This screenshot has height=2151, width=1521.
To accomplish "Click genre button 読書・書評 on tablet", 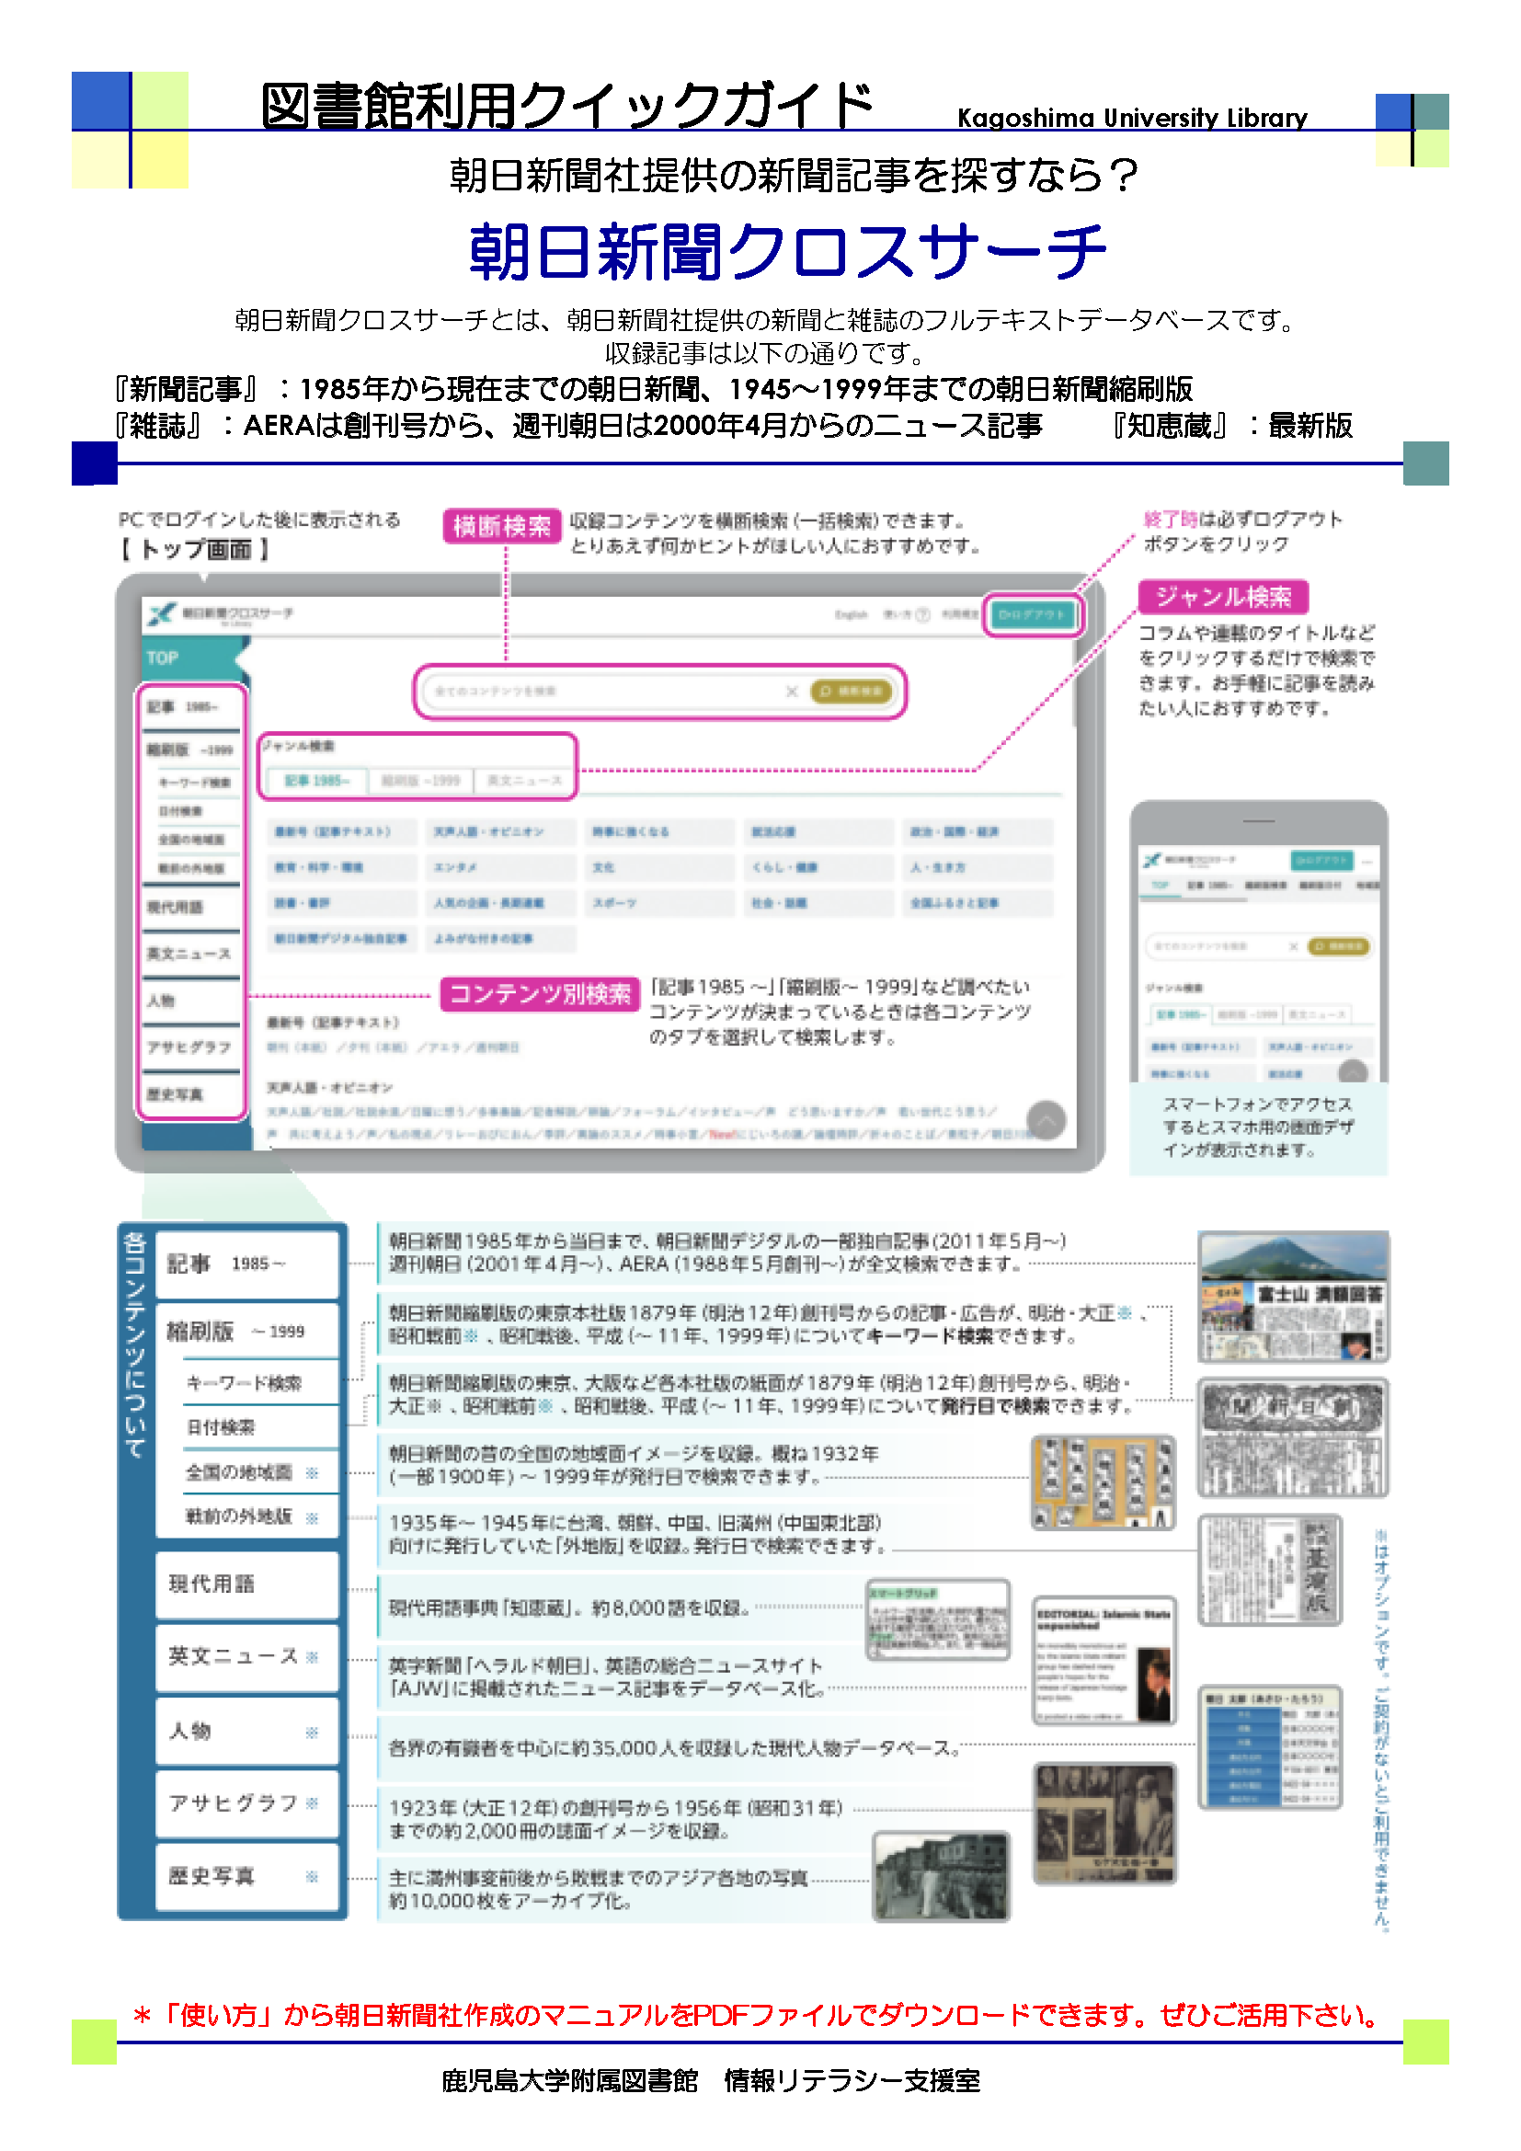I will pos(342,903).
